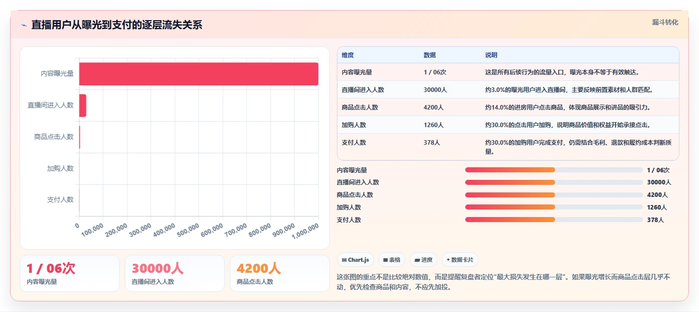
Task: Open the 4200人 商品点击人数 card
Action: (x=280, y=273)
